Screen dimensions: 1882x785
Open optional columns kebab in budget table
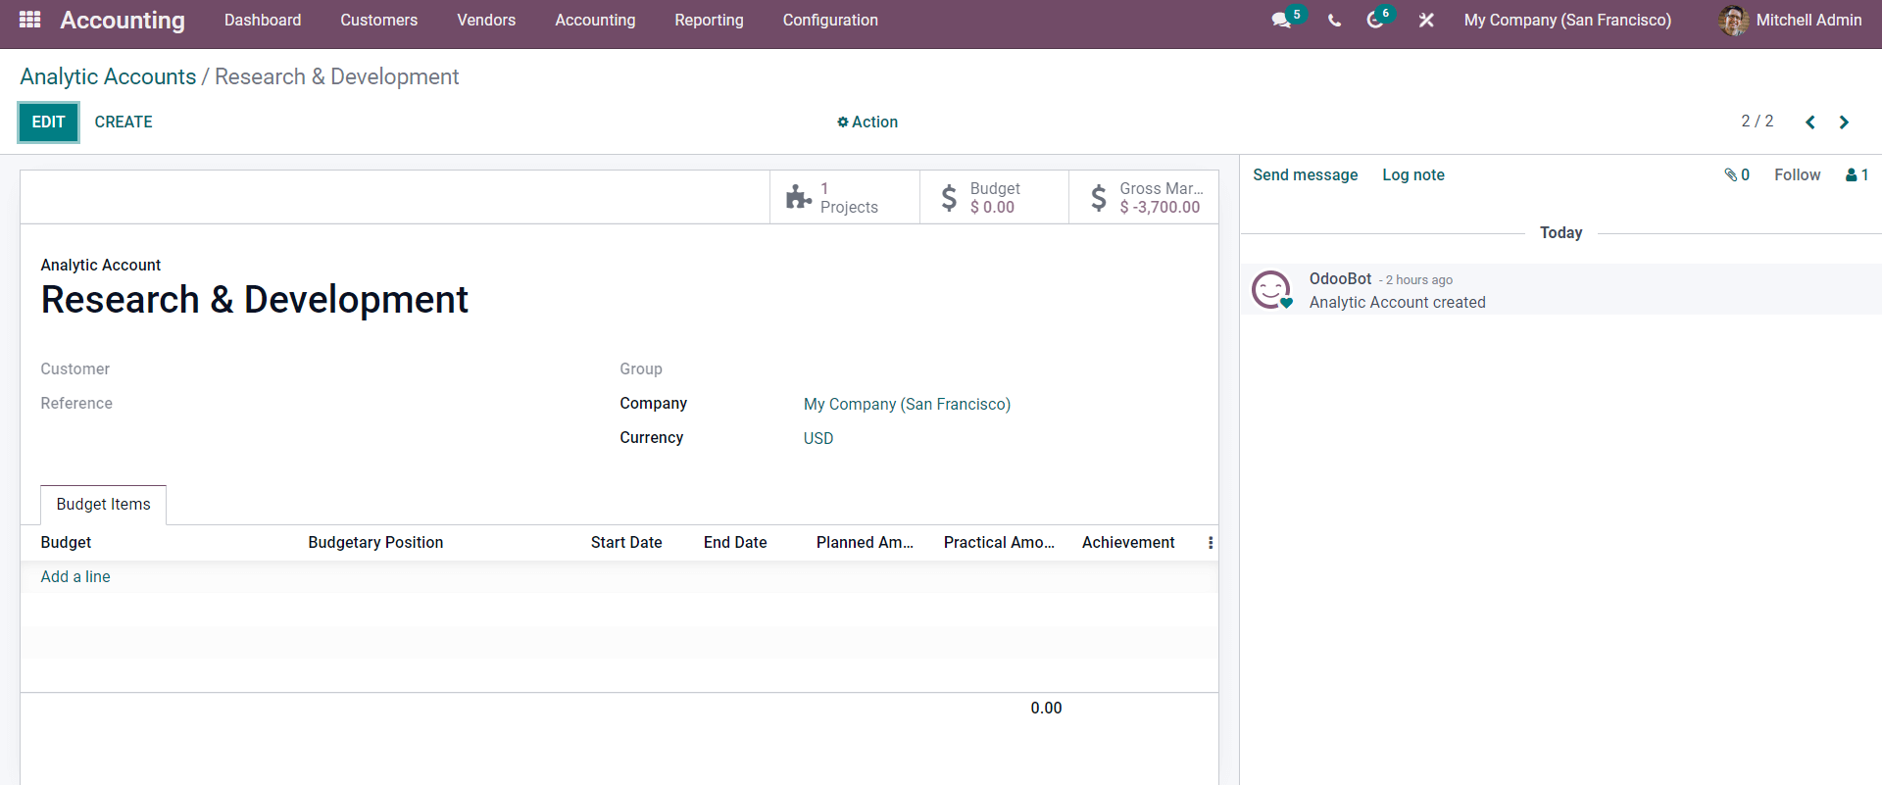(x=1211, y=542)
